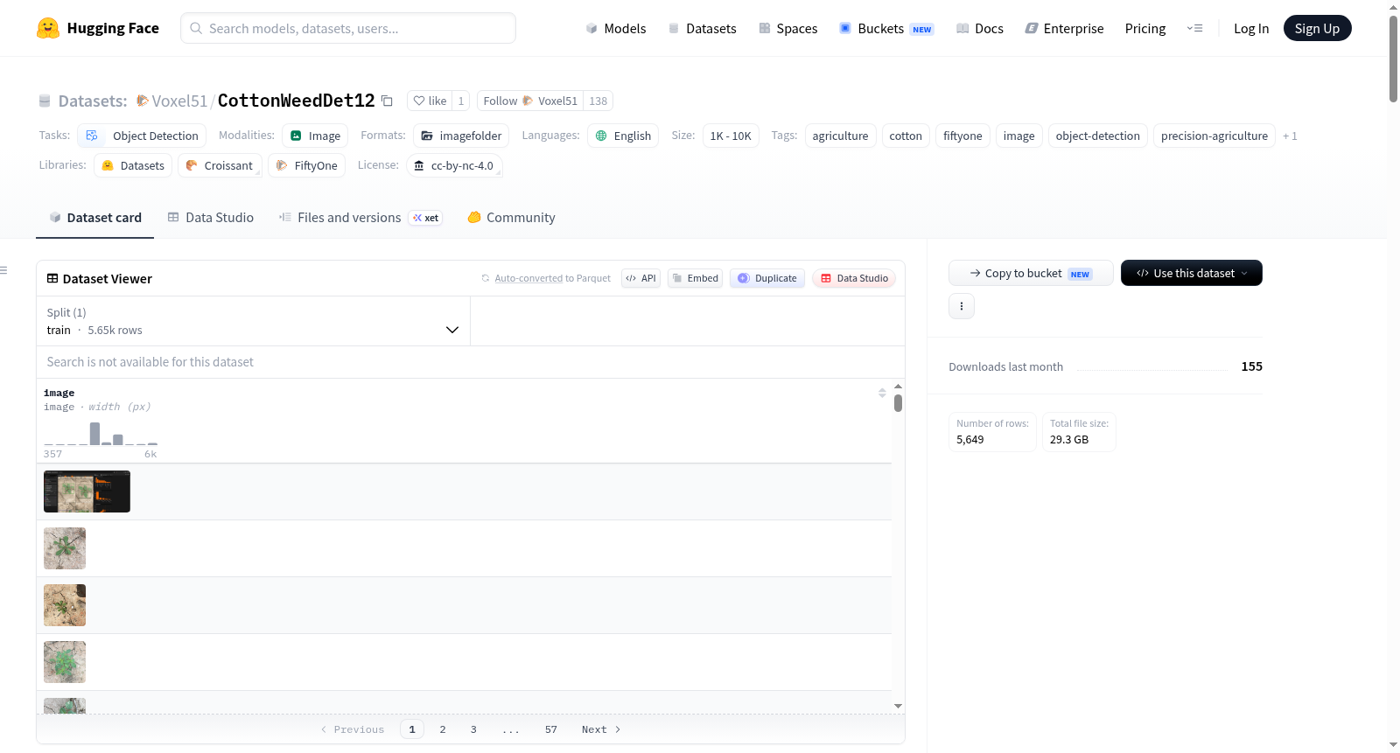Open Buckets in the top navigation

click(x=886, y=28)
